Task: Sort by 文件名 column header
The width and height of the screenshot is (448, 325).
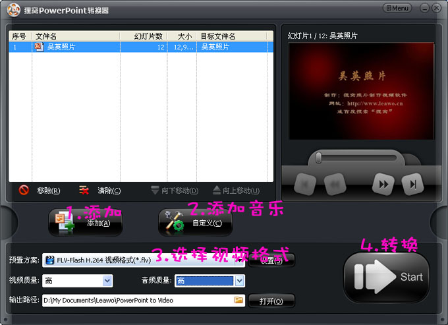Action: [x=76, y=36]
